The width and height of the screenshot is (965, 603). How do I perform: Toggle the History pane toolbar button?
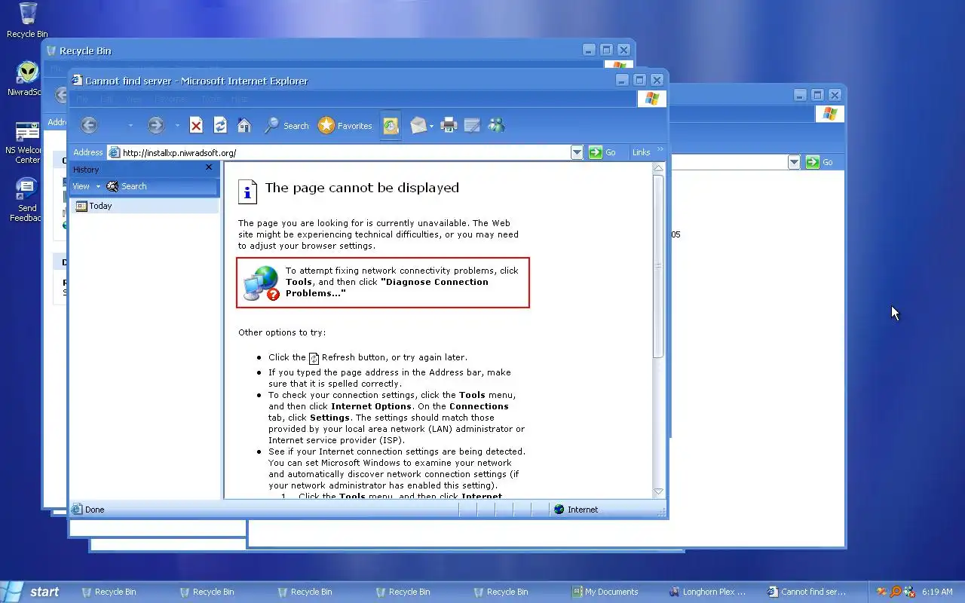[x=391, y=126]
